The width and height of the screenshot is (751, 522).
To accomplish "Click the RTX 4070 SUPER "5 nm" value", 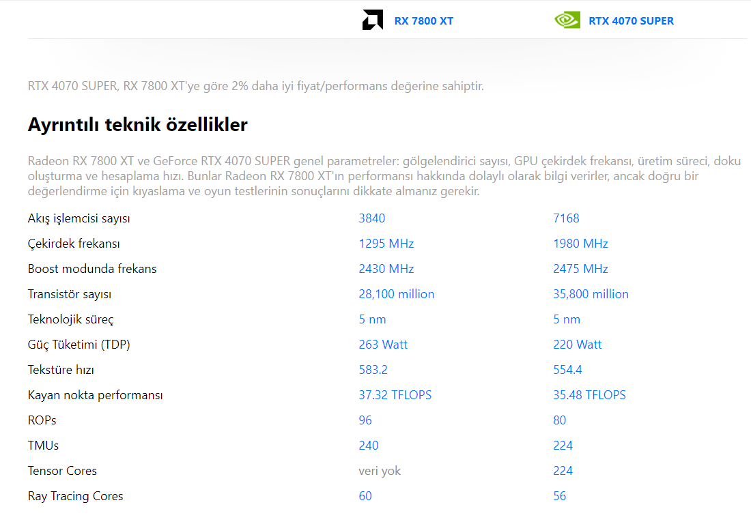I will (x=567, y=319).
